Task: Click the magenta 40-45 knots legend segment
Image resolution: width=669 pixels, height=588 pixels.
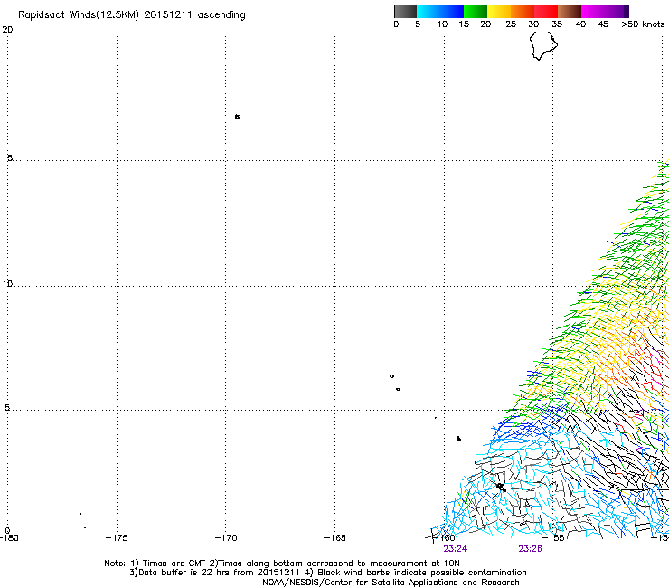Action: click(x=593, y=11)
